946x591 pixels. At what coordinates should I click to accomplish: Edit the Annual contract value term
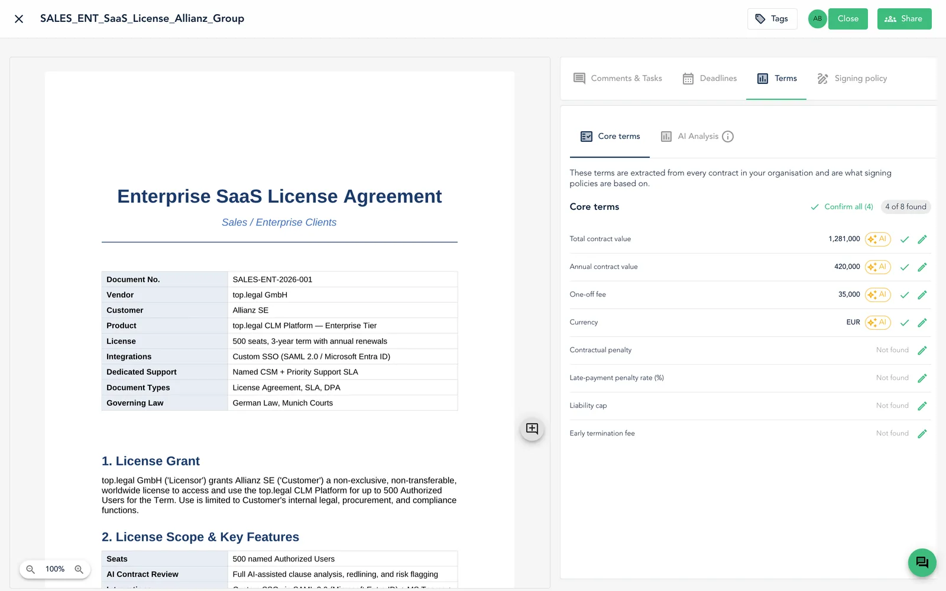(x=922, y=267)
